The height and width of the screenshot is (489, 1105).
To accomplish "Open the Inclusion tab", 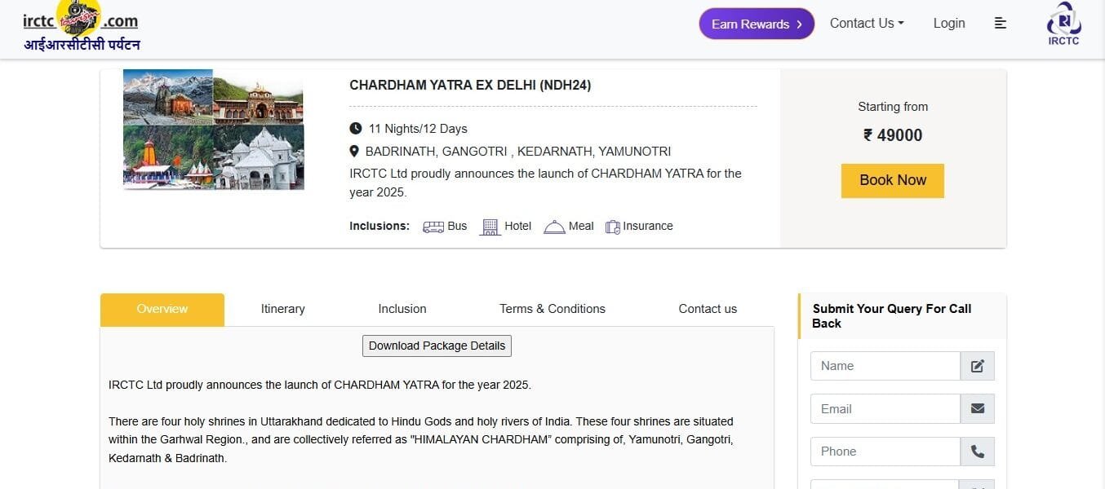I will tap(402, 309).
